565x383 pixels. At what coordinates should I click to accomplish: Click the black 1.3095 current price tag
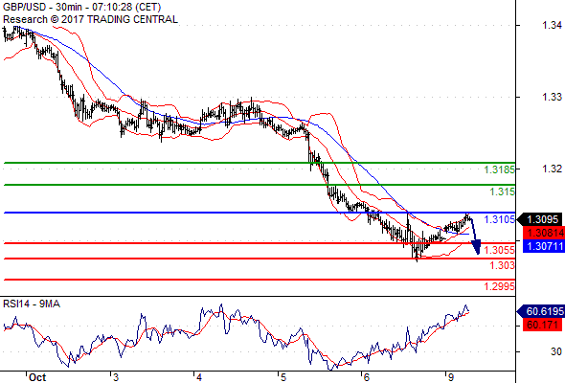(x=540, y=219)
